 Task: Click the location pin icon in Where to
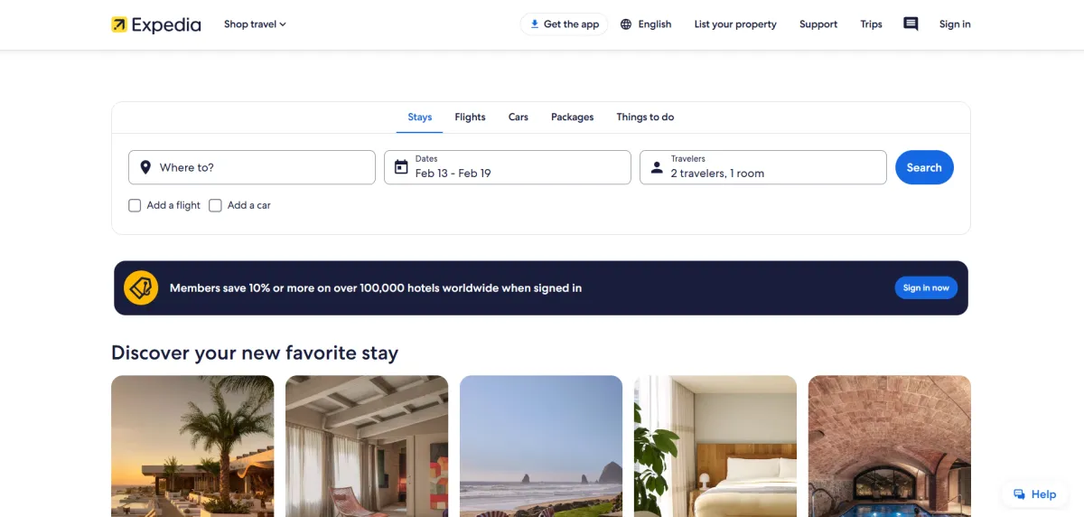145,167
